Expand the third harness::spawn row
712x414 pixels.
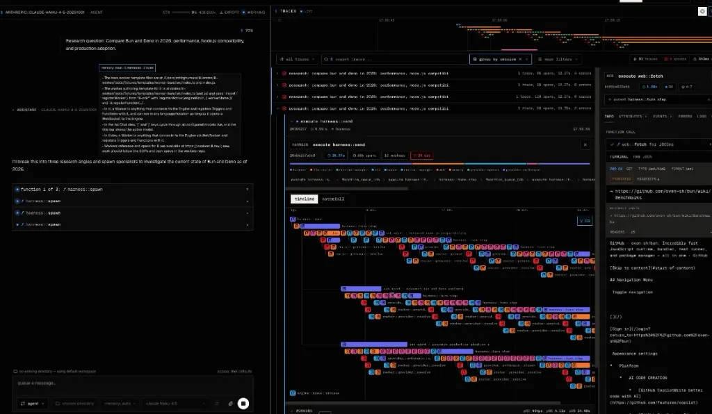[x=133, y=213]
